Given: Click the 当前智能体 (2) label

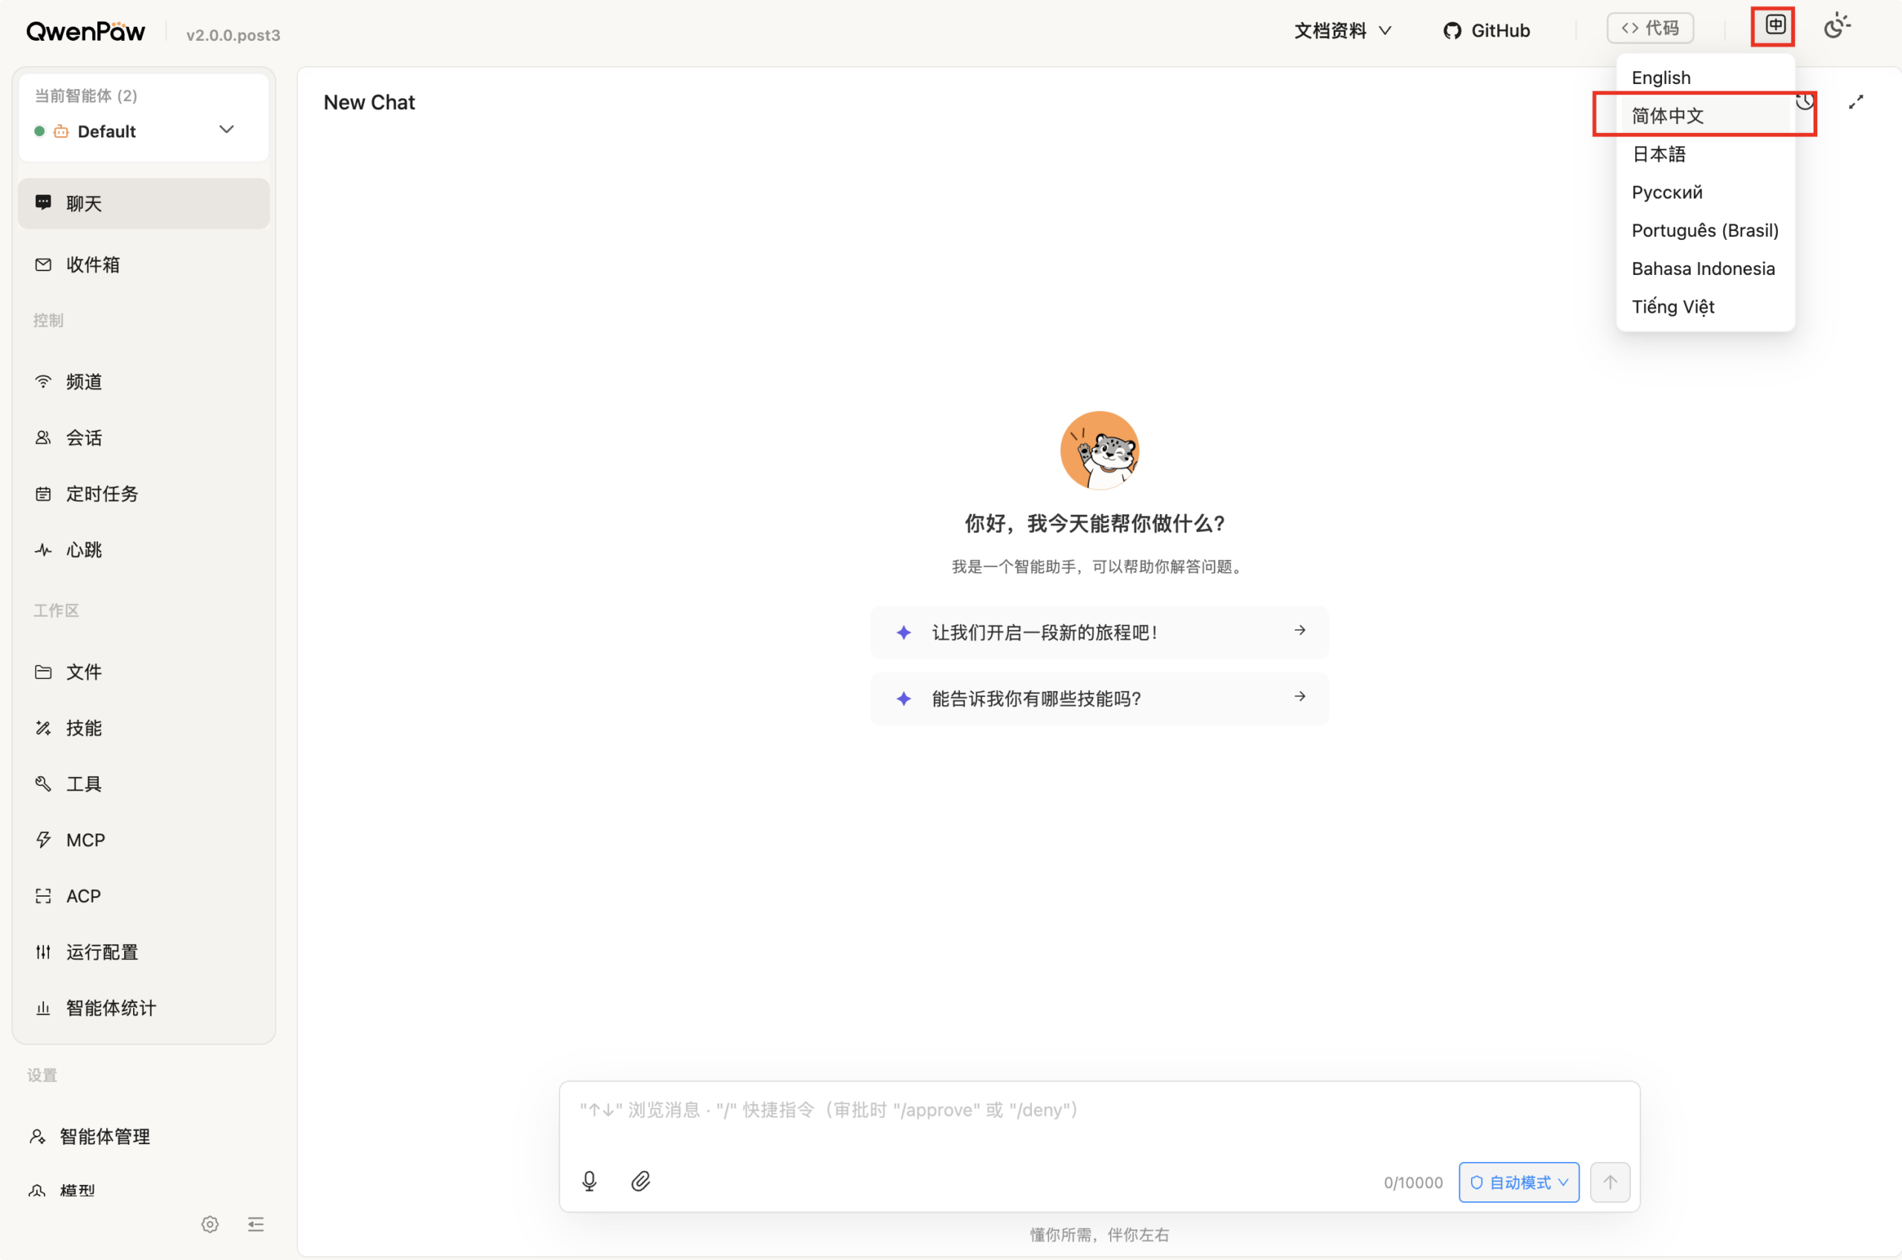Looking at the screenshot, I should pos(86,96).
